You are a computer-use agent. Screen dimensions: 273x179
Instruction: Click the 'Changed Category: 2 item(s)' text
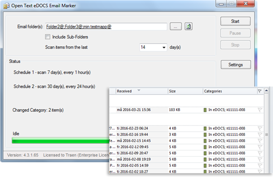click(38, 110)
